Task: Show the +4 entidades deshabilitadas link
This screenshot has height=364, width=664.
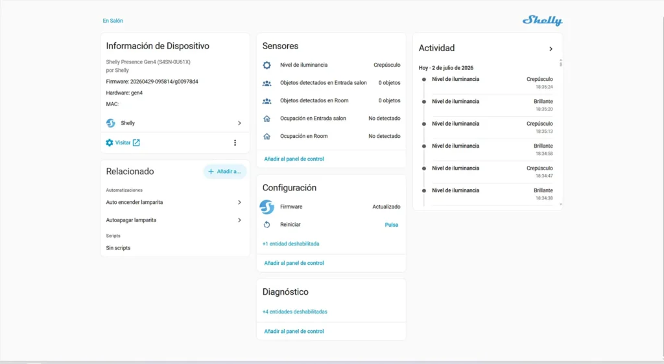Action: (295, 312)
